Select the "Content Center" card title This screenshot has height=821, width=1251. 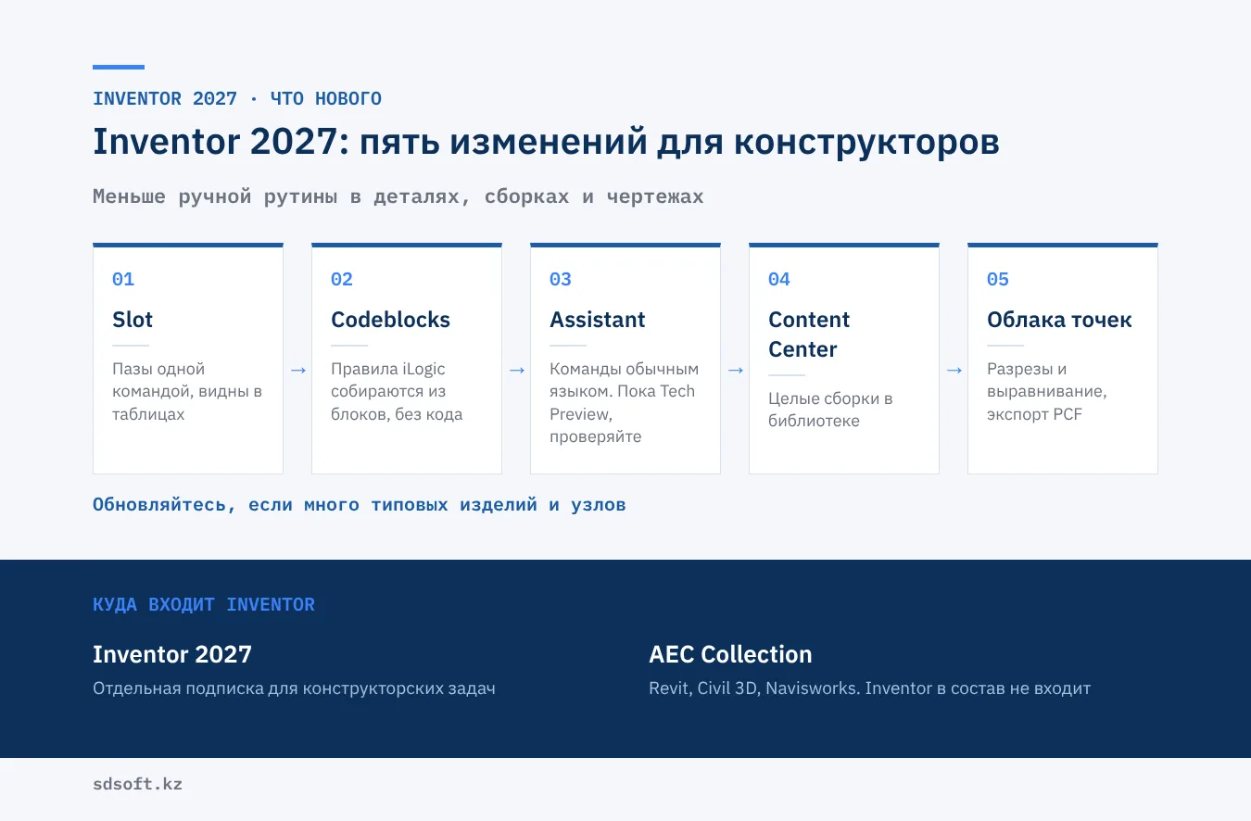click(x=809, y=335)
